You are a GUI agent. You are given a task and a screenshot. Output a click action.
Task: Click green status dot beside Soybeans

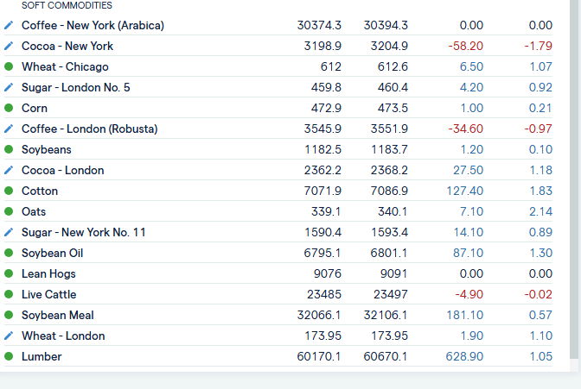9,149
